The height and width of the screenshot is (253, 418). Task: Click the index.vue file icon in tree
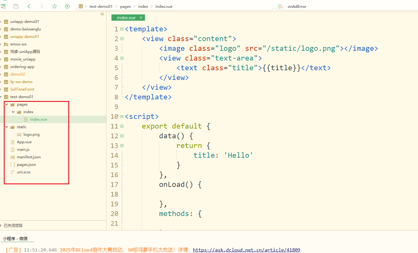26,119
